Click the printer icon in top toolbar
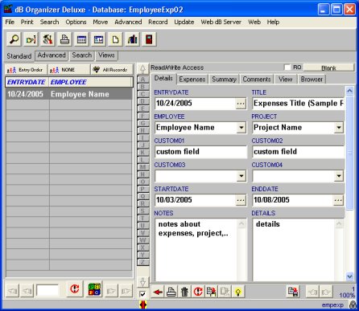The height and width of the screenshot is (311, 359). click(x=64, y=39)
